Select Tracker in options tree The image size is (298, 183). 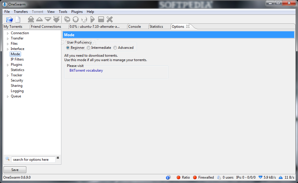17,75
